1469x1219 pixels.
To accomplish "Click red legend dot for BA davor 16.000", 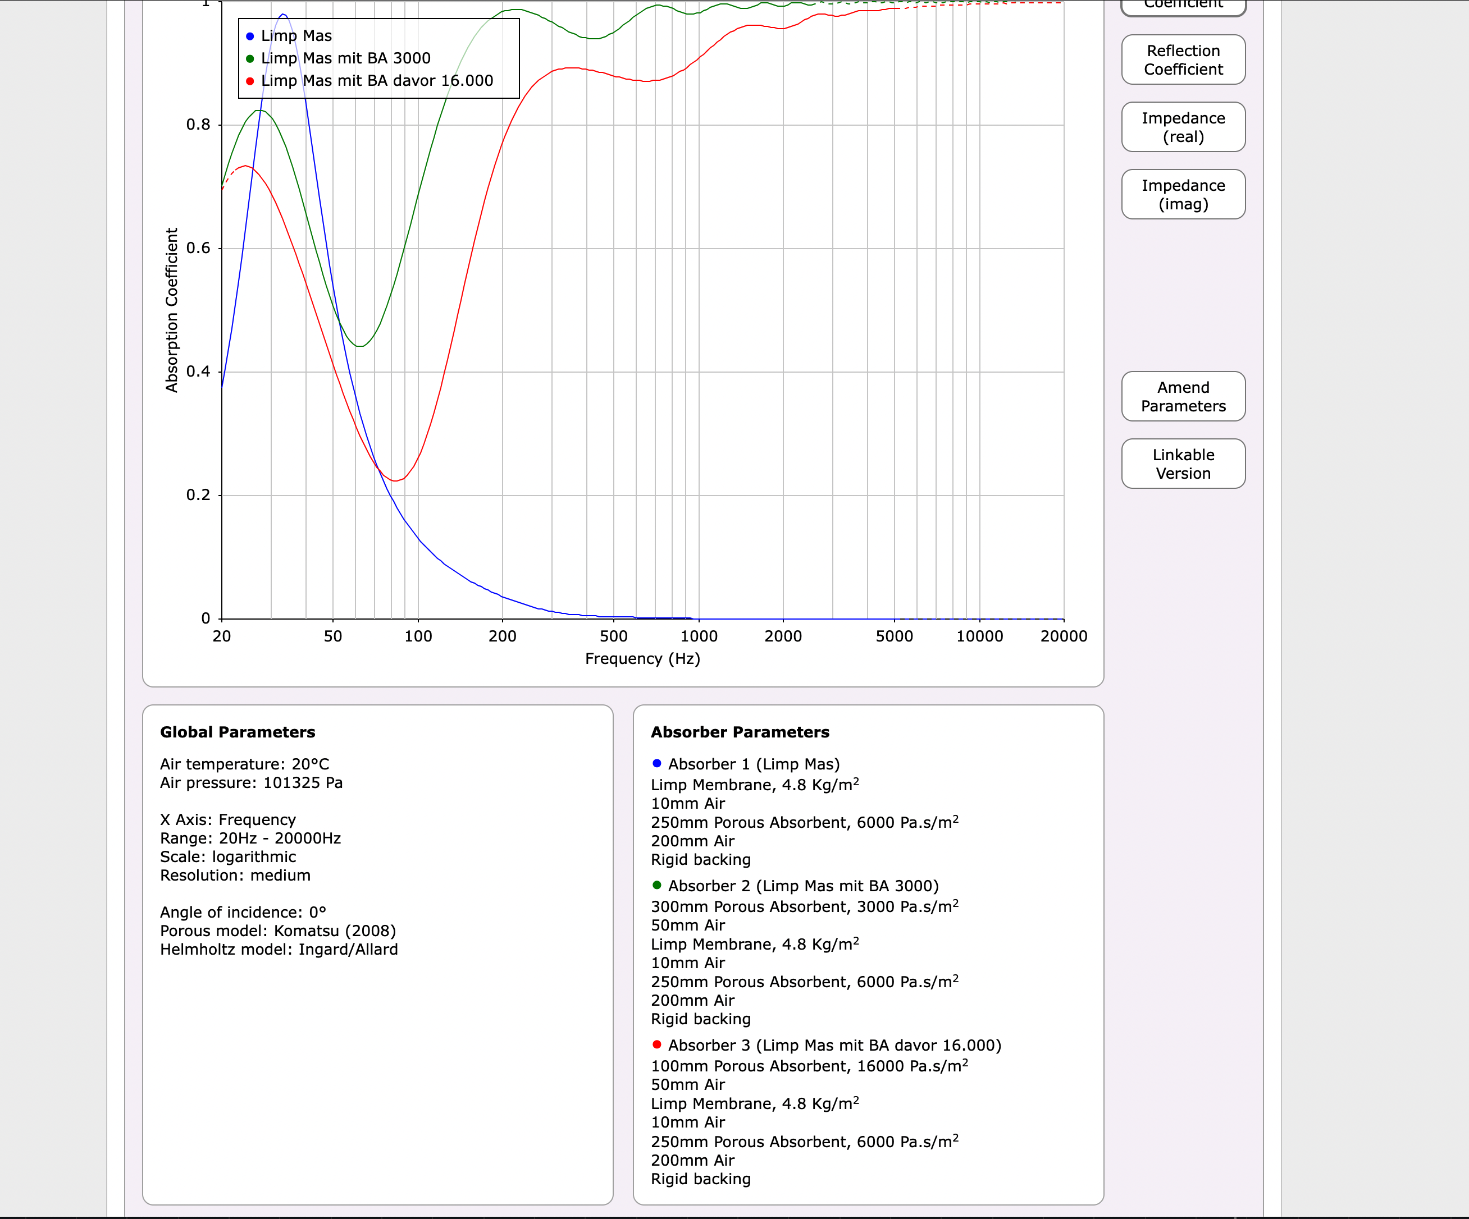I will pos(250,81).
